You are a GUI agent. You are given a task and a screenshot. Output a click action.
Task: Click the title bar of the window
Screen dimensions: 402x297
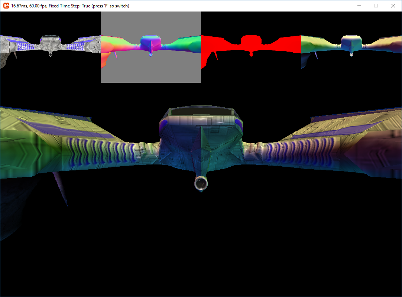coord(223,6)
